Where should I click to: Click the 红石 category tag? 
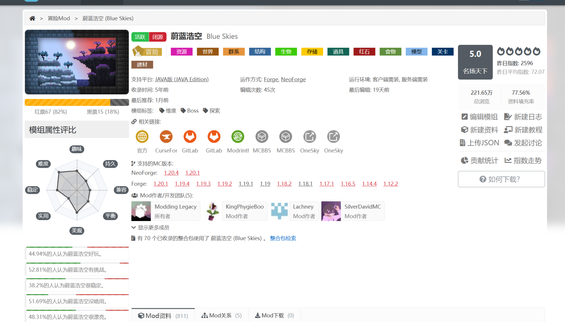point(364,52)
